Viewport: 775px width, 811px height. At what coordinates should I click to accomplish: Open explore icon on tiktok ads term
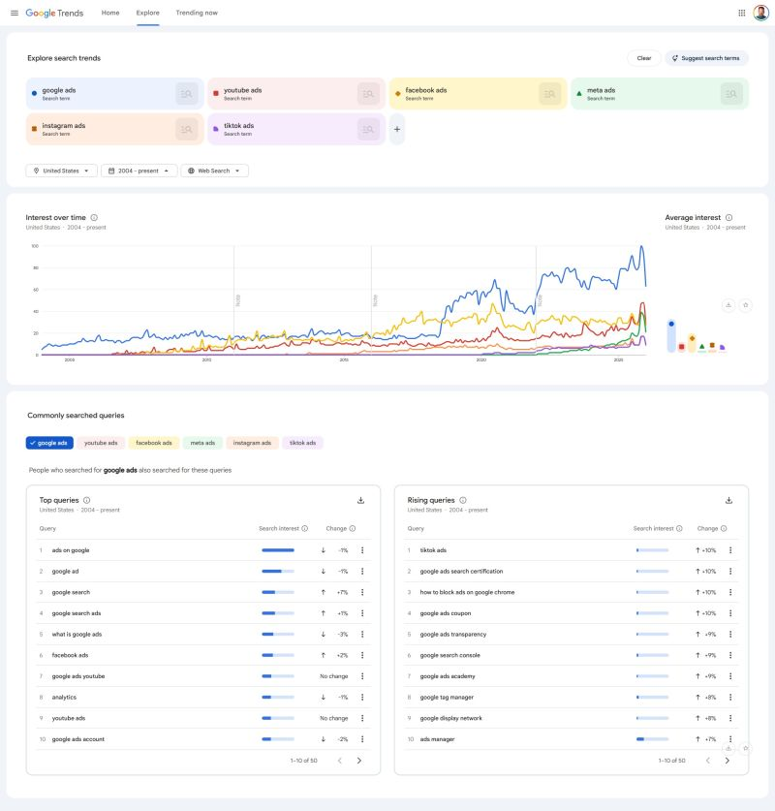tap(368, 129)
